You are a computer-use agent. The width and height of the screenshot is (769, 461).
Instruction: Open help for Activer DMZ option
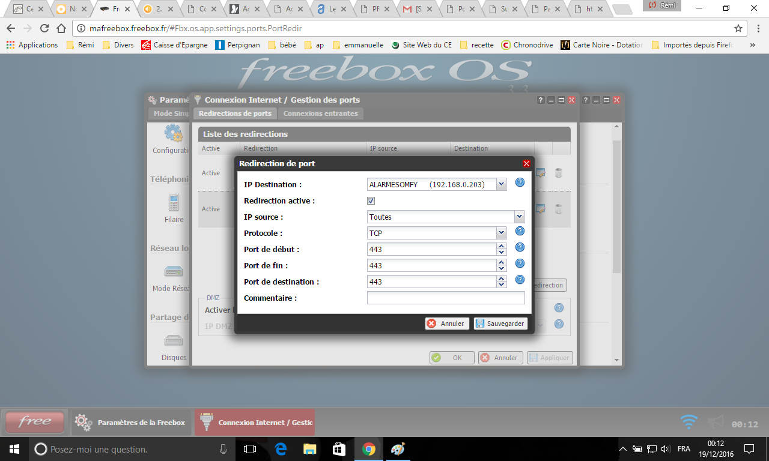tap(559, 308)
